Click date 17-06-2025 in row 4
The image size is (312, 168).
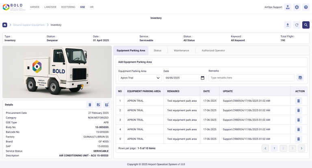click(210, 129)
